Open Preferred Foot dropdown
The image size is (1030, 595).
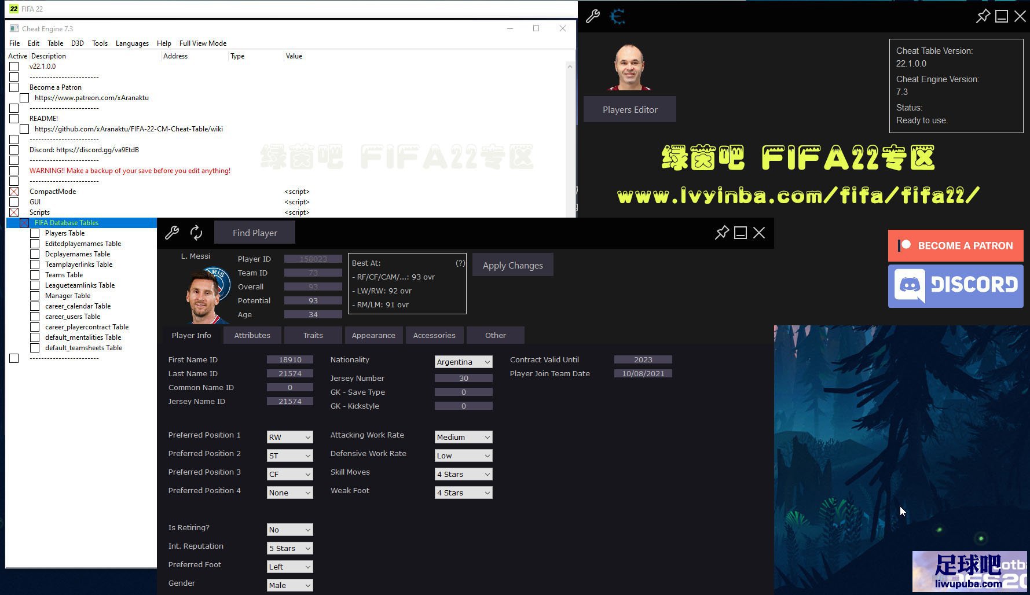click(x=289, y=567)
